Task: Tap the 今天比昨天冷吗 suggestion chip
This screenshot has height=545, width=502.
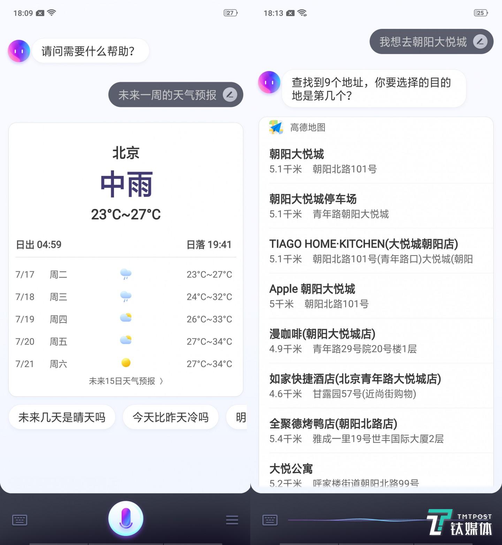Action: pyautogui.click(x=170, y=417)
